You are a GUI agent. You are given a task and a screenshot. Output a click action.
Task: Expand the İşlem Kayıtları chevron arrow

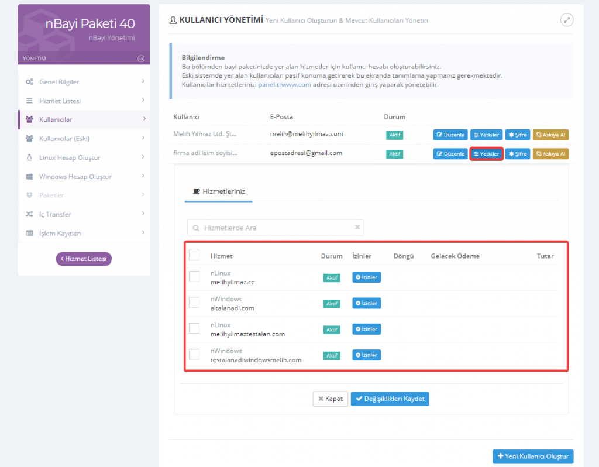pyautogui.click(x=143, y=233)
